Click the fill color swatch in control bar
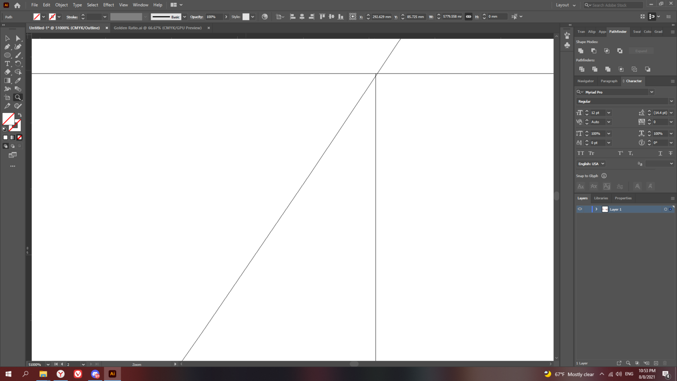 tap(37, 17)
